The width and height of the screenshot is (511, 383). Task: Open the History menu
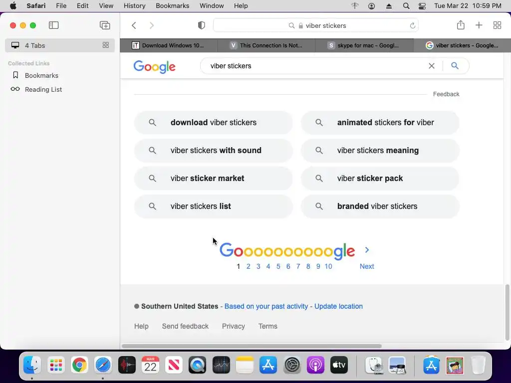pos(134,6)
